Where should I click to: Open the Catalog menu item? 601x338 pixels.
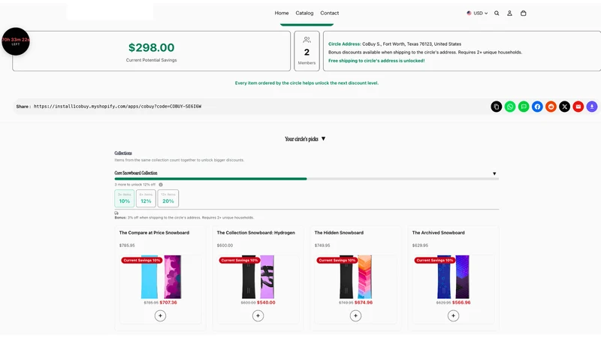[x=304, y=13]
